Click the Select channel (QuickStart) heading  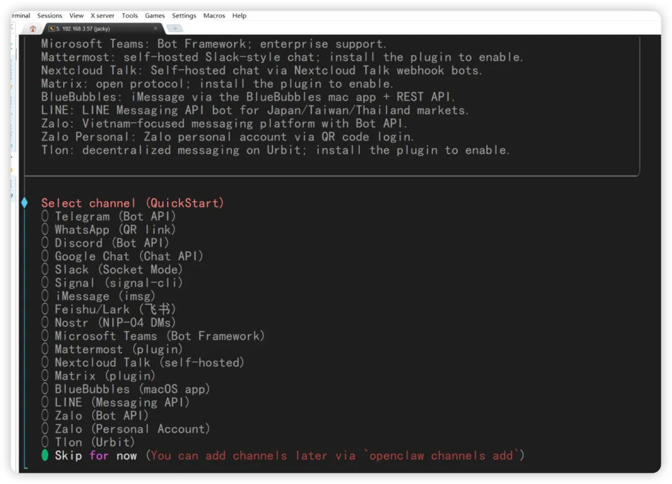pos(133,203)
